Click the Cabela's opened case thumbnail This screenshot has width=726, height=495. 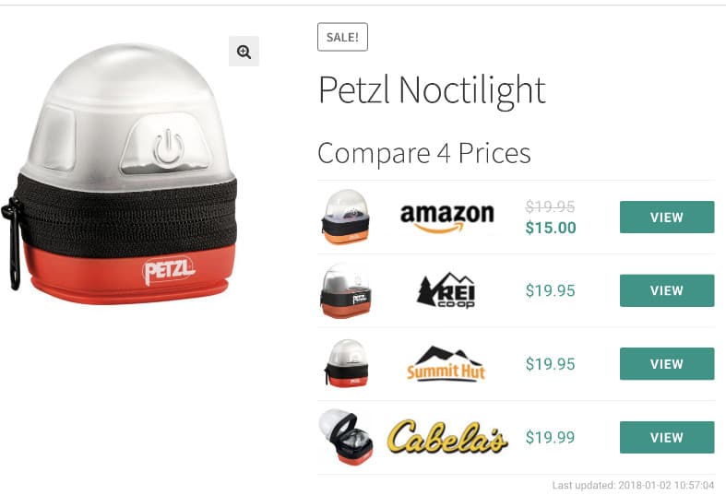[345, 437]
